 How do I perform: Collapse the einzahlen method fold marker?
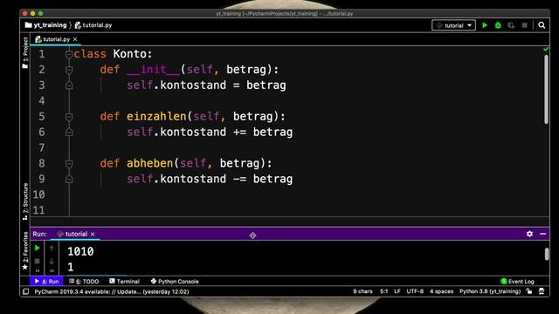click(69, 117)
